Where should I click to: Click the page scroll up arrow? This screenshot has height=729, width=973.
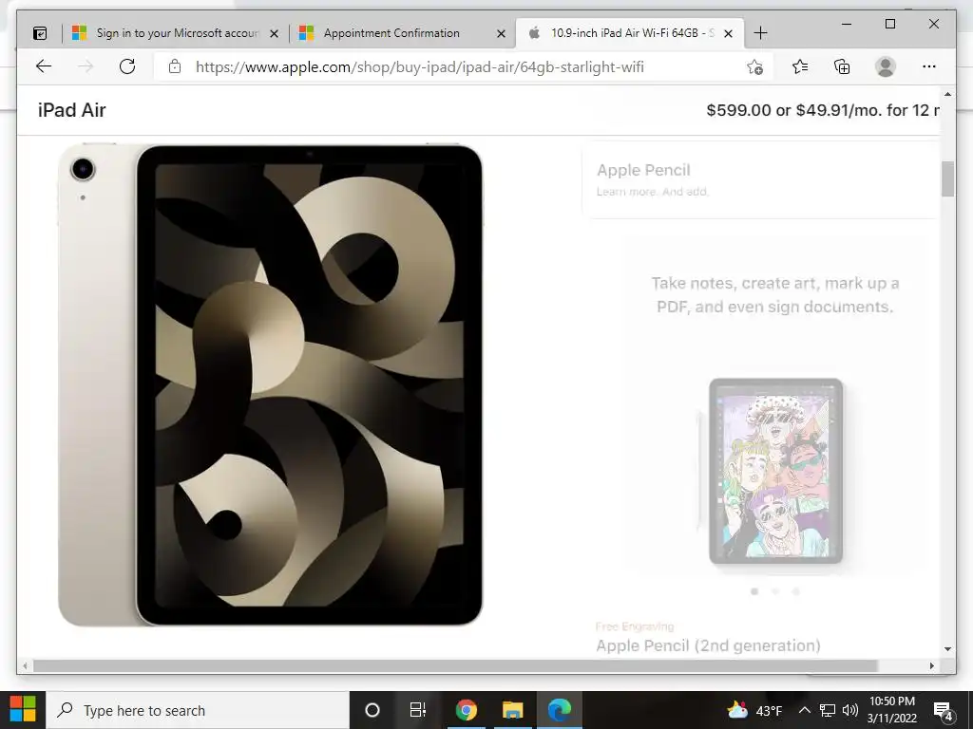947,94
